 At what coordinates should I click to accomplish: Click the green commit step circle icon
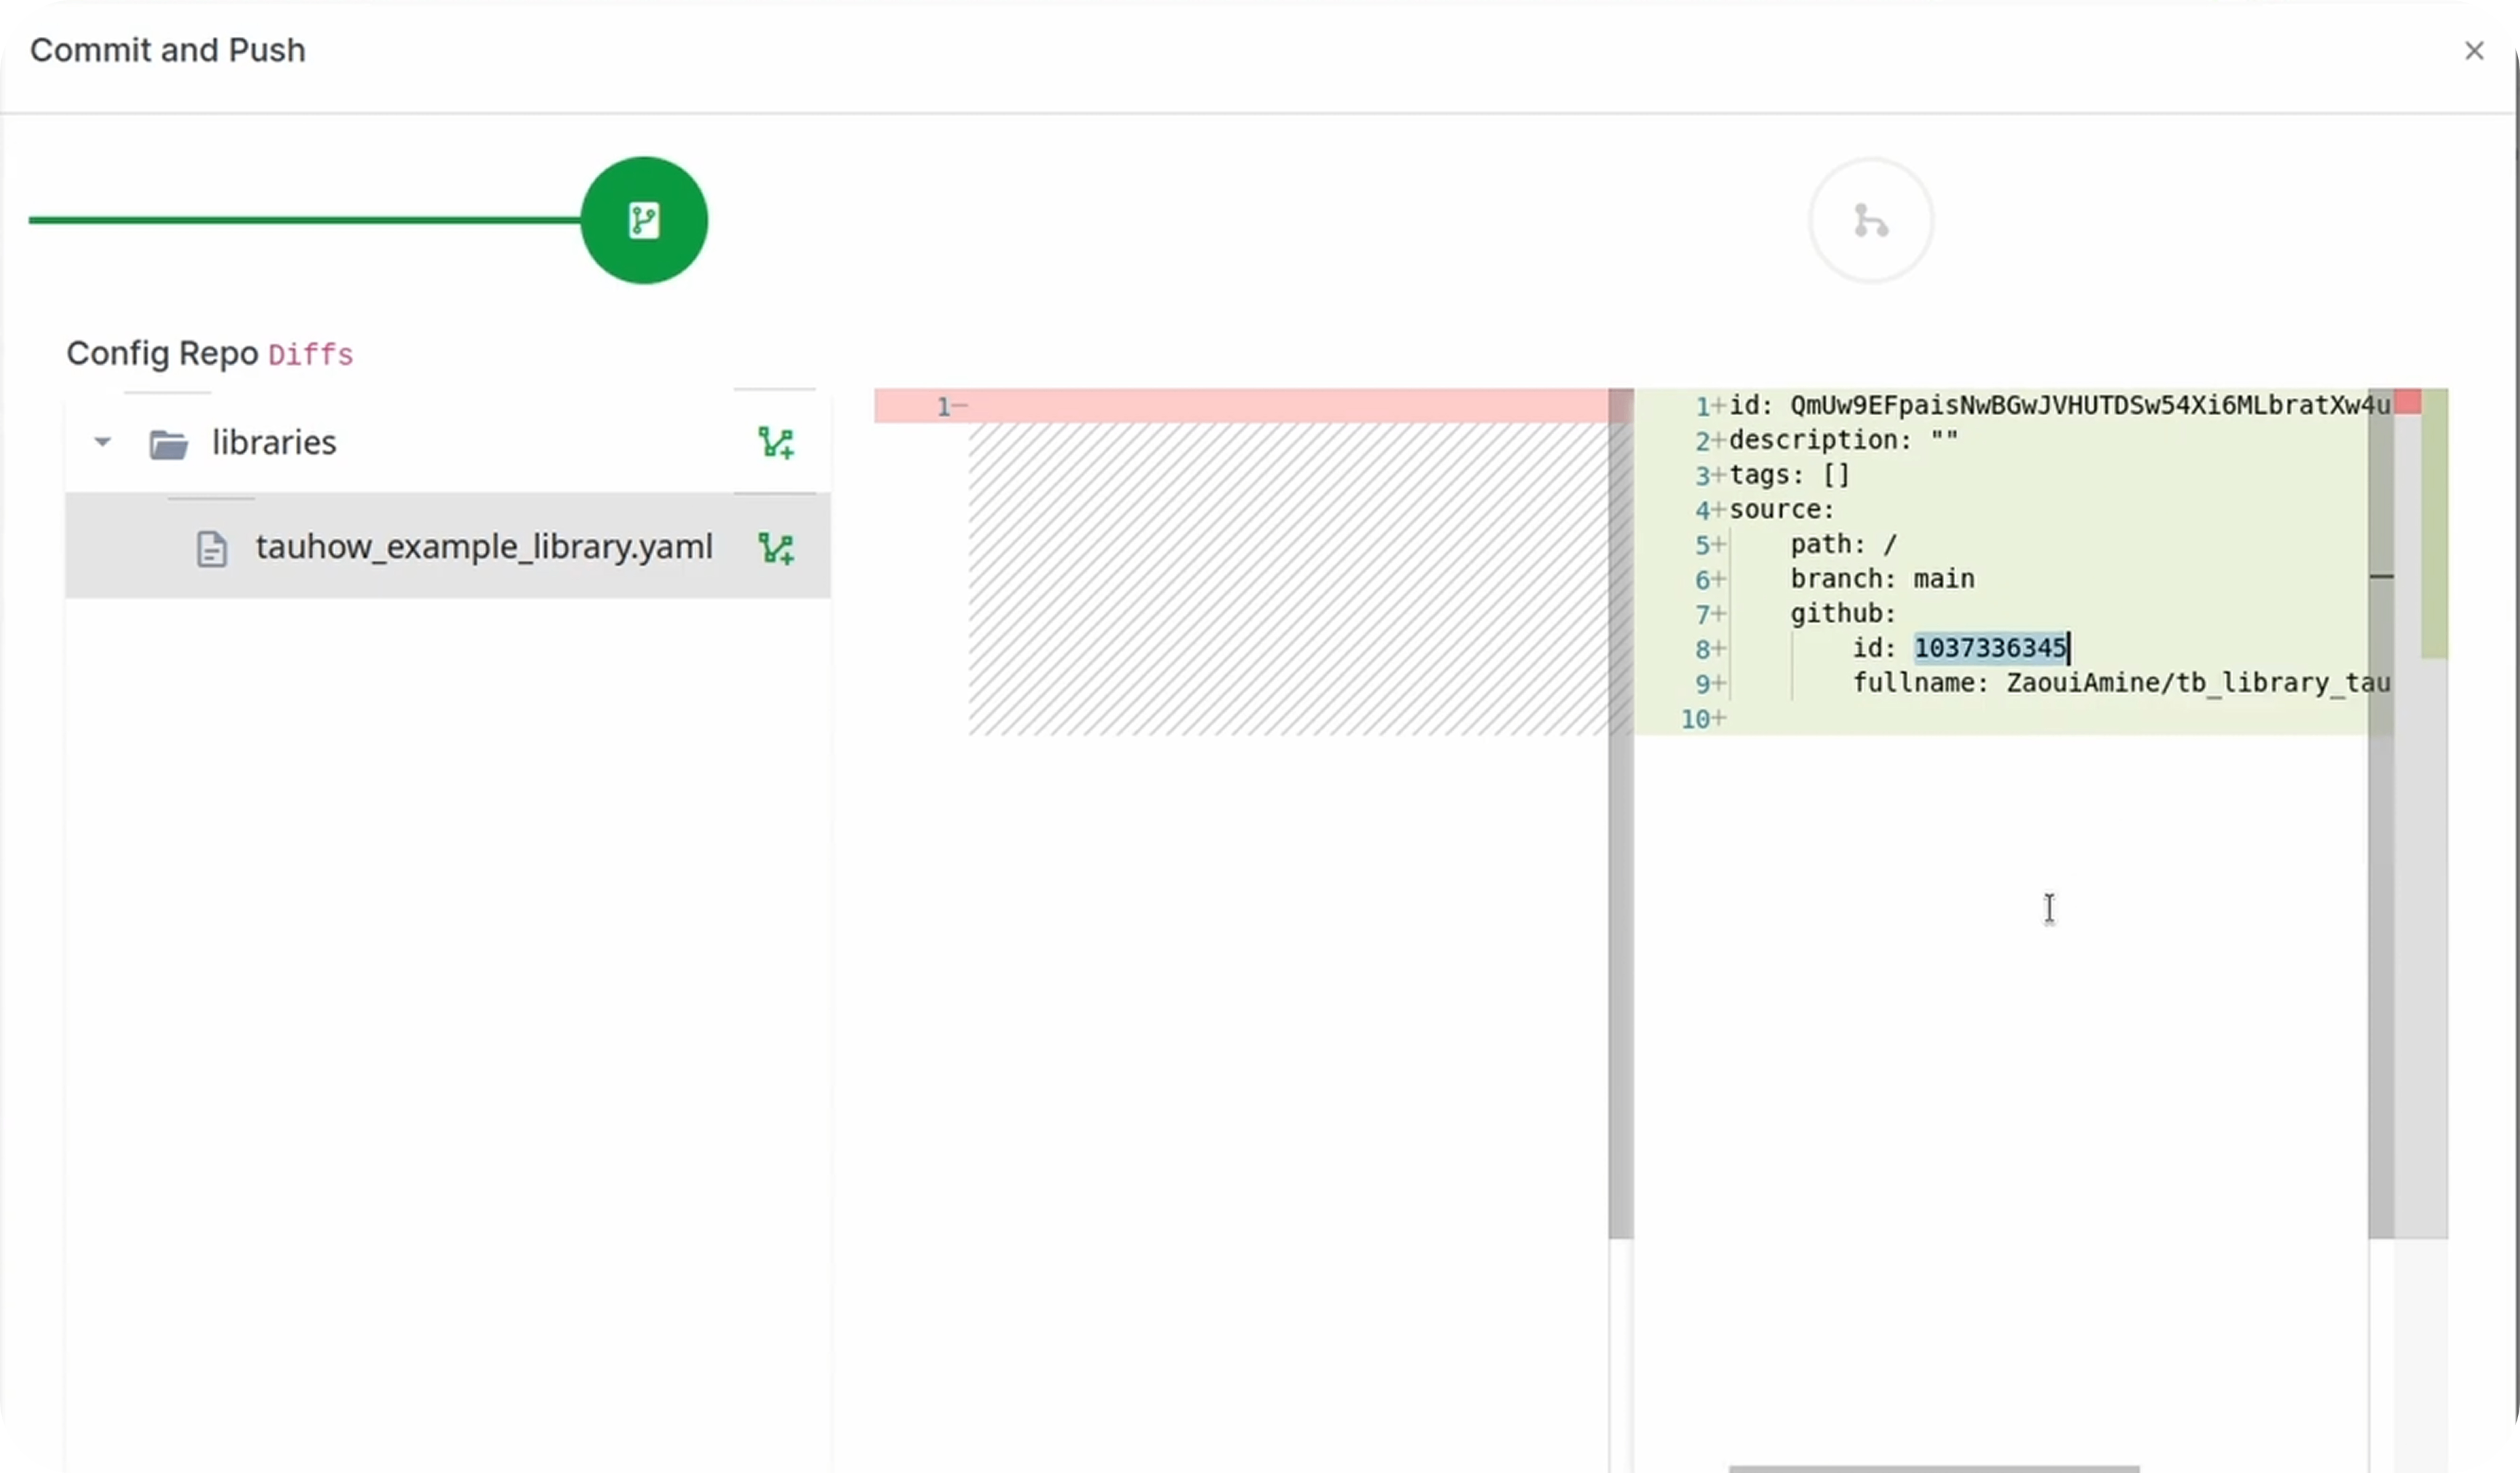coord(644,220)
